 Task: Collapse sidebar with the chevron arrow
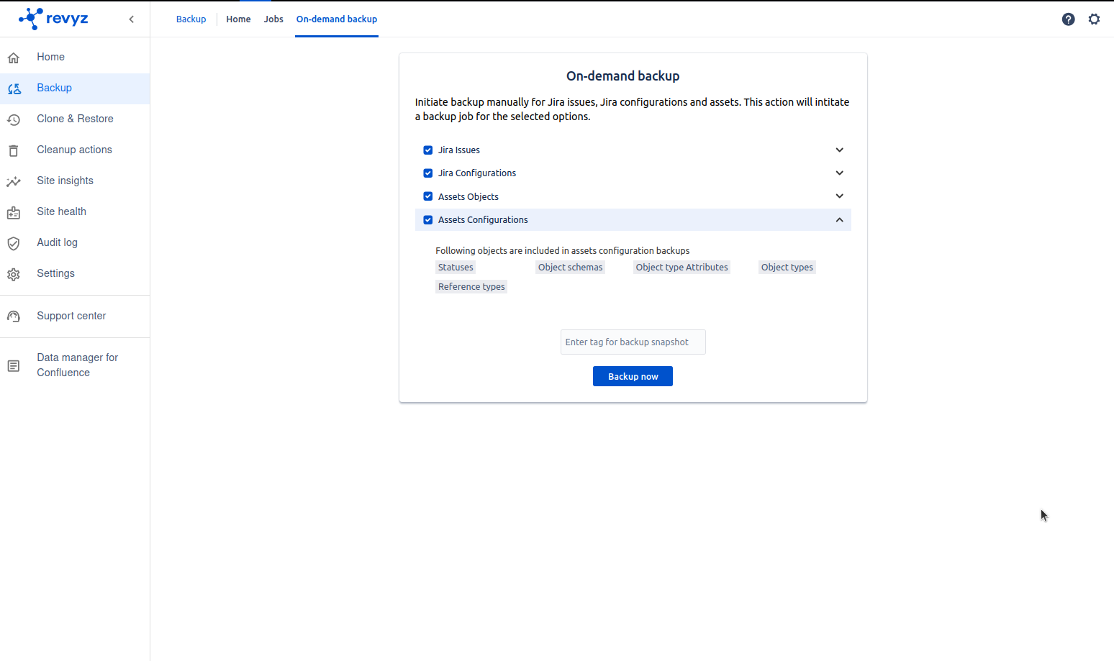tap(131, 19)
